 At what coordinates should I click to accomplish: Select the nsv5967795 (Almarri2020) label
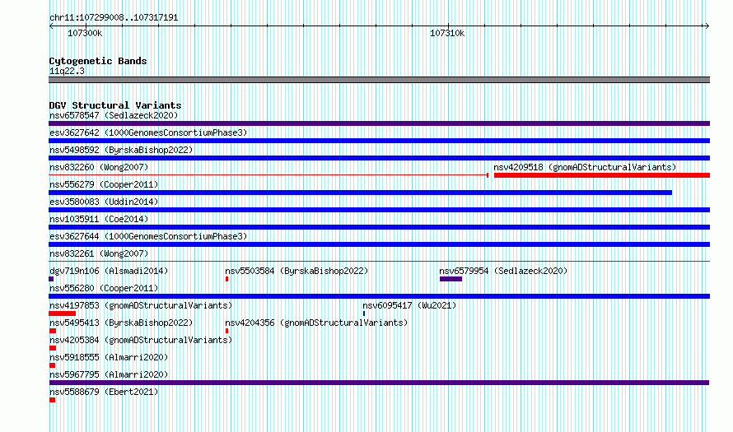pyautogui.click(x=109, y=374)
